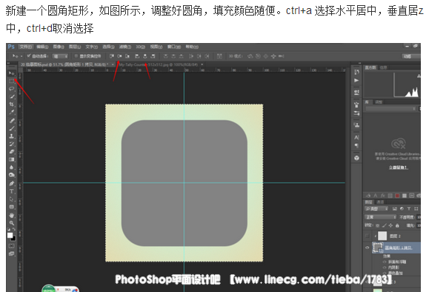Click the 立即获取 link in Libraries
Screen dimensions: 429x292
398,167
